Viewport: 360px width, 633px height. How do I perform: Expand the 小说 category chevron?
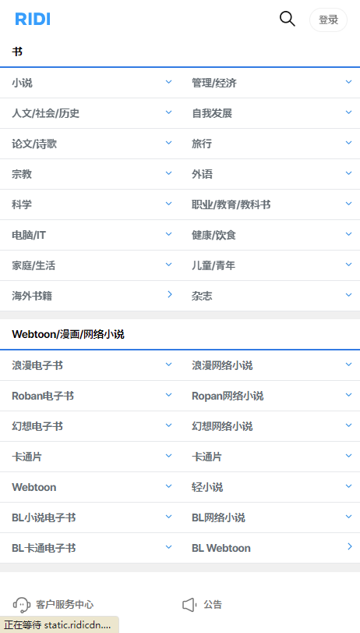tap(168, 81)
